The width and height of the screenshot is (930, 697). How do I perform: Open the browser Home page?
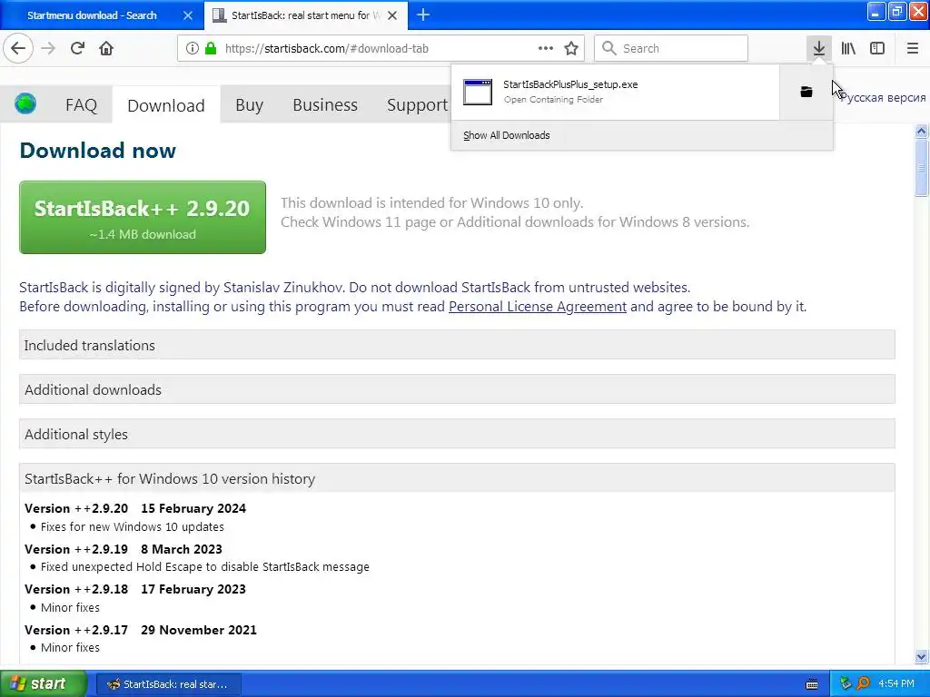tap(106, 48)
